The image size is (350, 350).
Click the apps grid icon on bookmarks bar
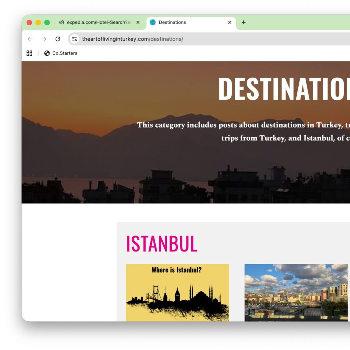[x=29, y=53]
